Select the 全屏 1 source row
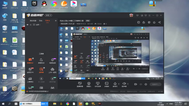The height and width of the screenshot is (106, 189). (41, 25)
